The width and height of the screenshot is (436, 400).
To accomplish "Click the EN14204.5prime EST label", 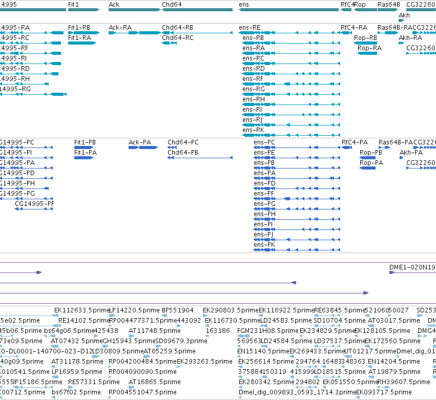I will (x=394, y=362).
